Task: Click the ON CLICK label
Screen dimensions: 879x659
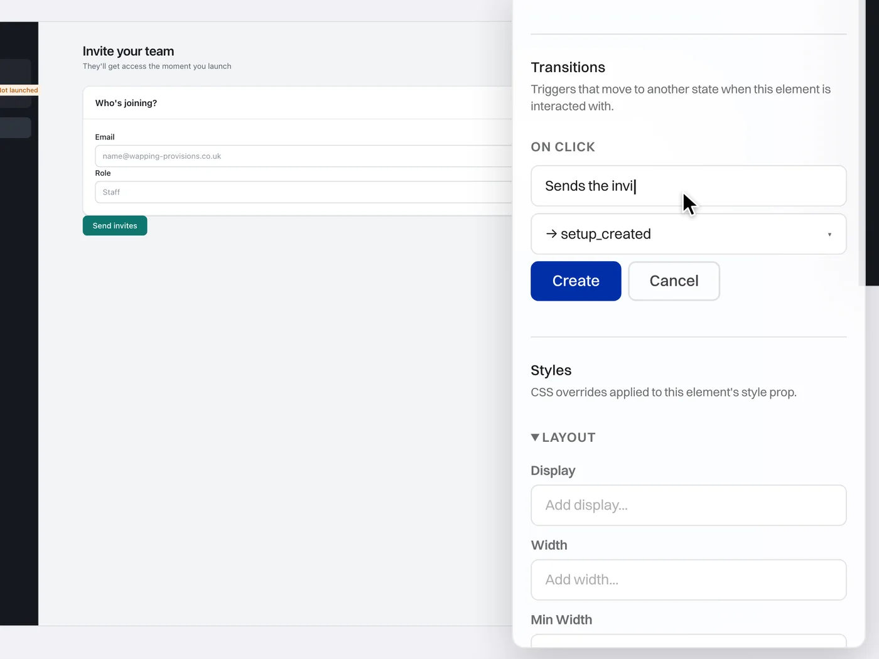Action: (x=563, y=147)
